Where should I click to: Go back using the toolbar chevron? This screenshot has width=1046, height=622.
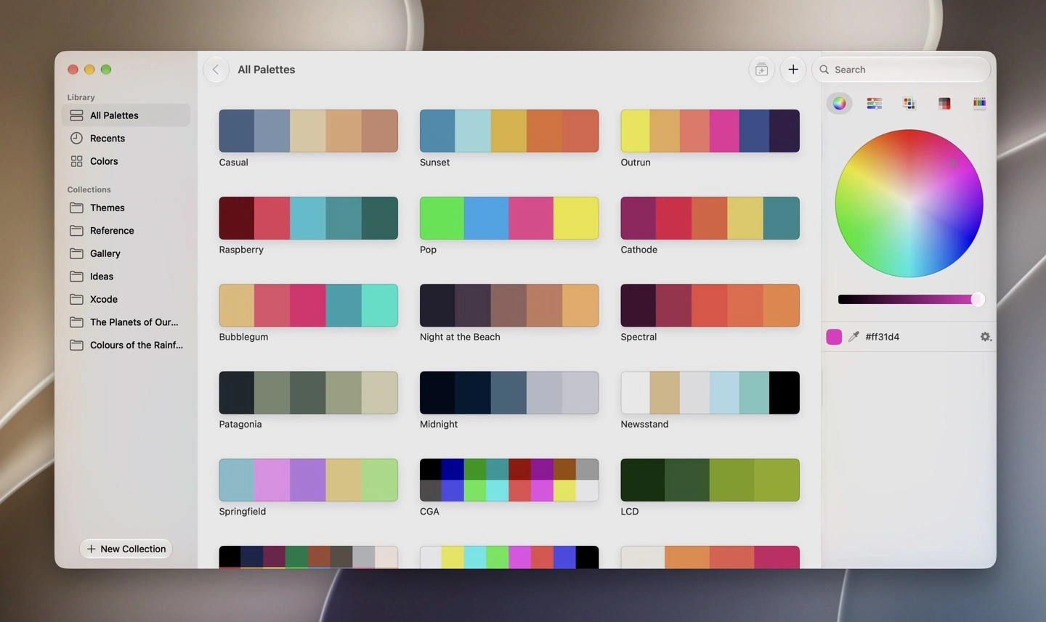click(x=216, y=70)
